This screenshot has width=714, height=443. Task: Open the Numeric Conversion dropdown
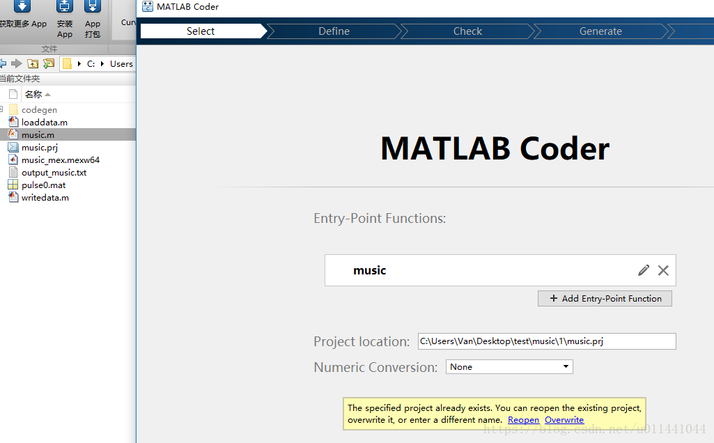point(509,367)
